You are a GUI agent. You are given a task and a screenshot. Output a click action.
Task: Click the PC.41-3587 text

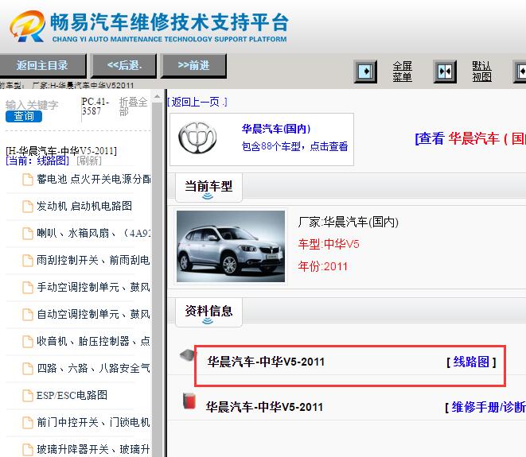coord(95,107)
